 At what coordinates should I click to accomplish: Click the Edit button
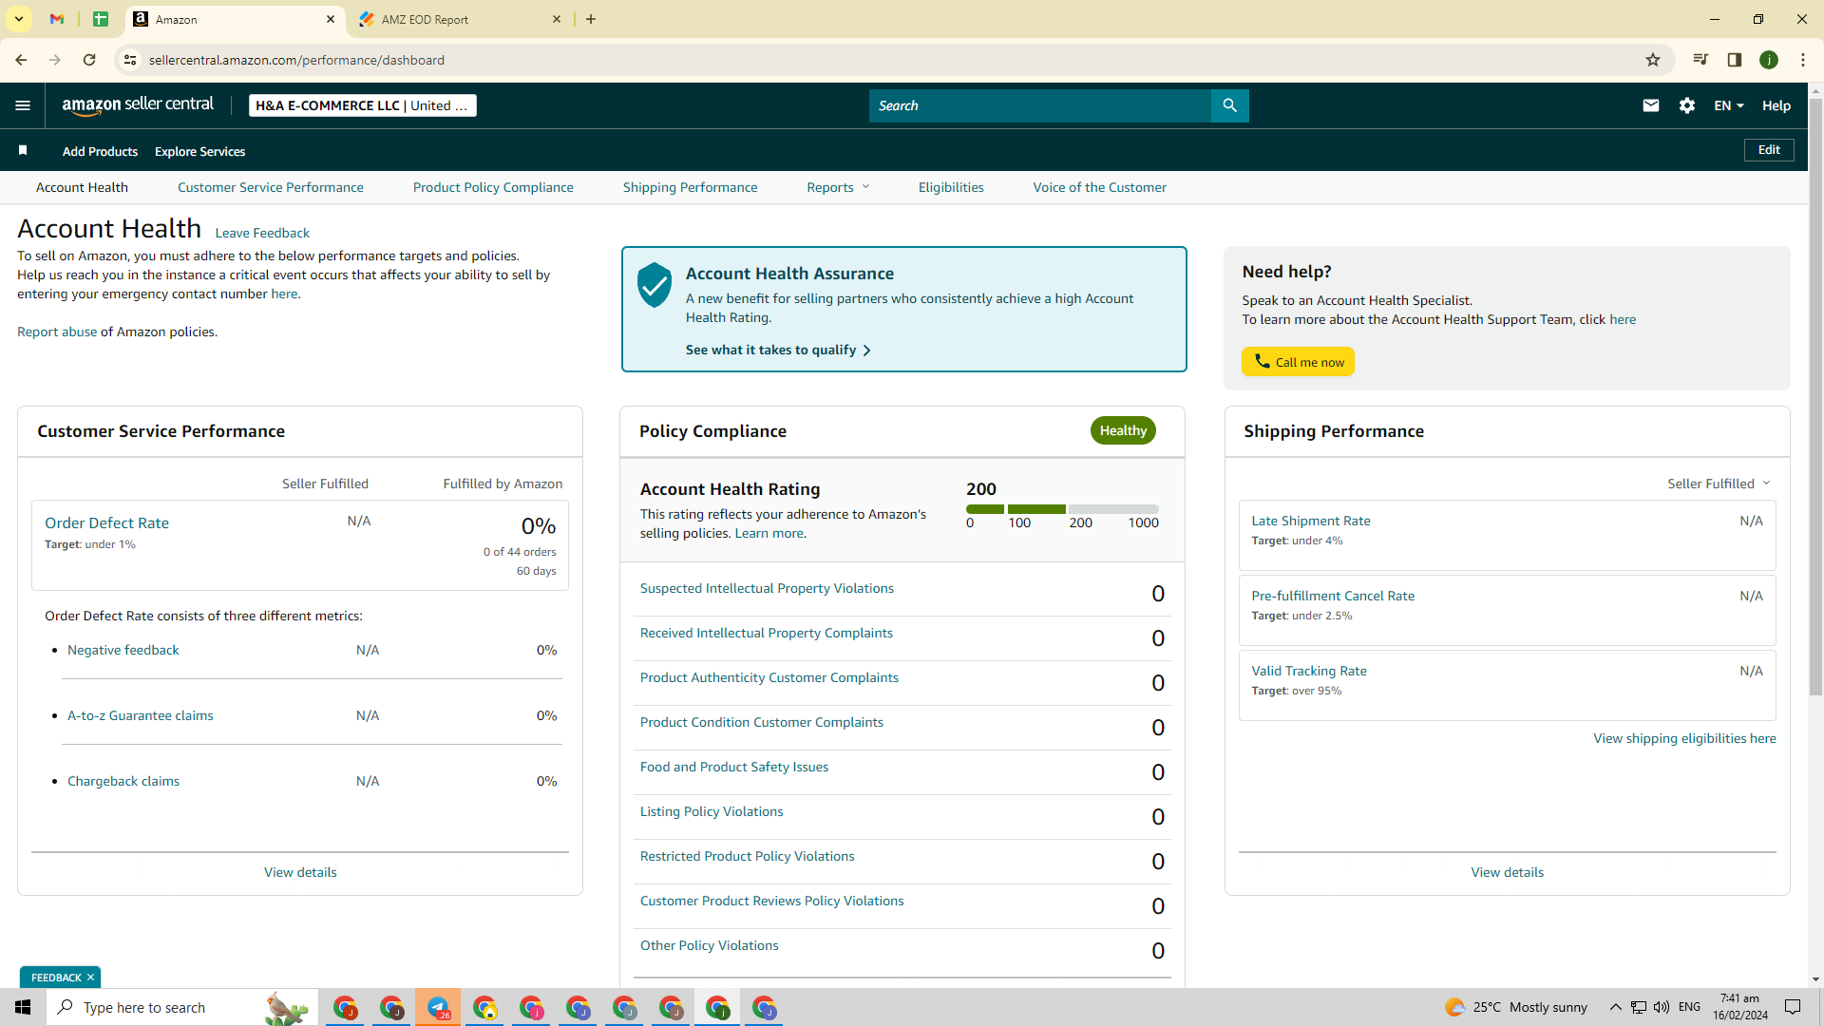click(x=1769, y=150)
